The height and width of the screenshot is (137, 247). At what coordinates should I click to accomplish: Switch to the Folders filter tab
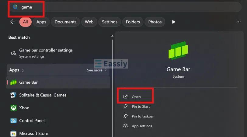pos(133,22)
